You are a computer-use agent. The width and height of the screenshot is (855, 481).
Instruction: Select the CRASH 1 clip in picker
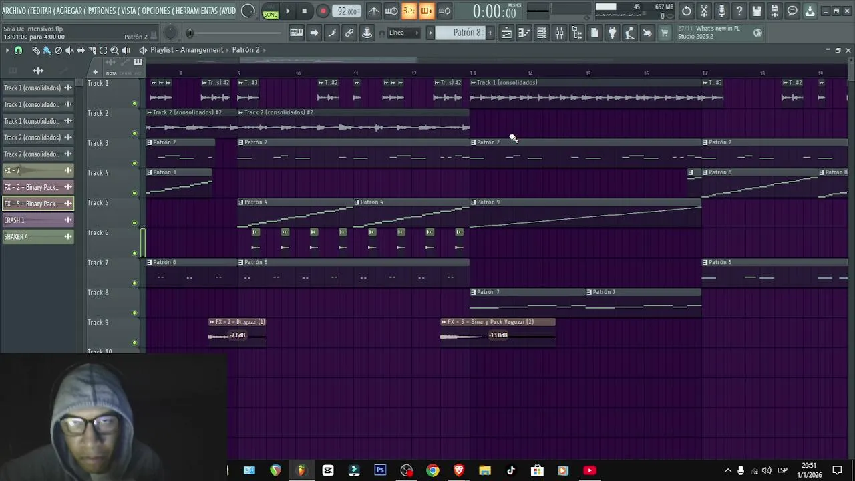[x=38, y=220]
